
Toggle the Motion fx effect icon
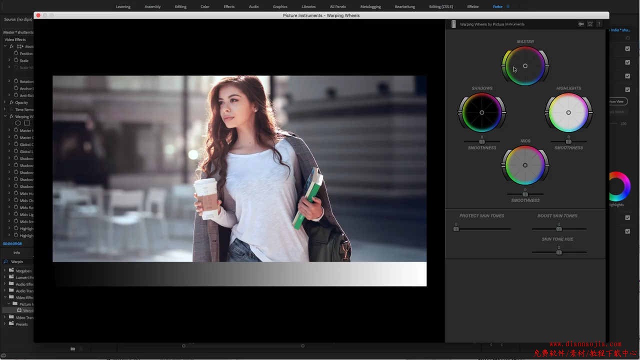point(11,46)
